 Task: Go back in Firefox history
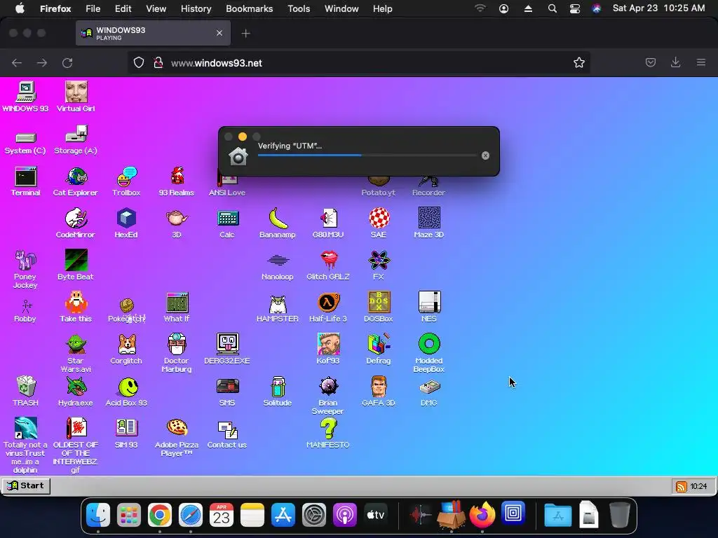(x=17, y=62)
